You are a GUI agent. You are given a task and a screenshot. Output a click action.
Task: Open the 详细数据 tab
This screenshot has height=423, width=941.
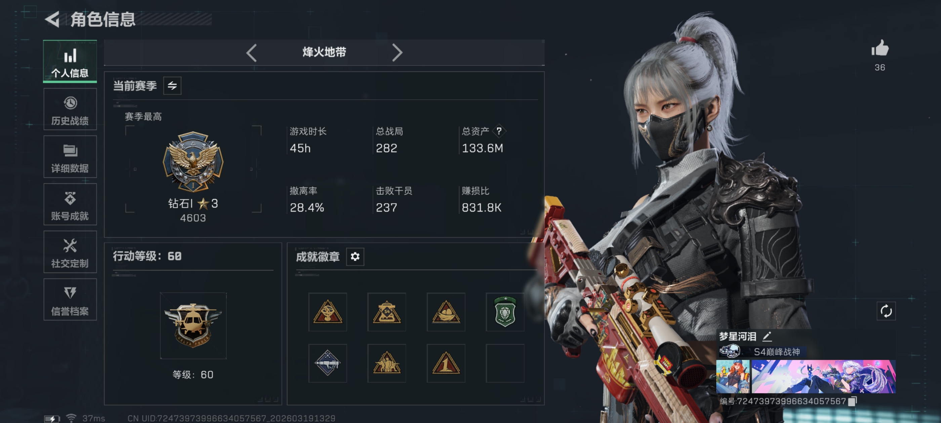click(x=70, y=157)
